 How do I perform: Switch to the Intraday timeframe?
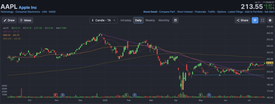tap(126, 20)
